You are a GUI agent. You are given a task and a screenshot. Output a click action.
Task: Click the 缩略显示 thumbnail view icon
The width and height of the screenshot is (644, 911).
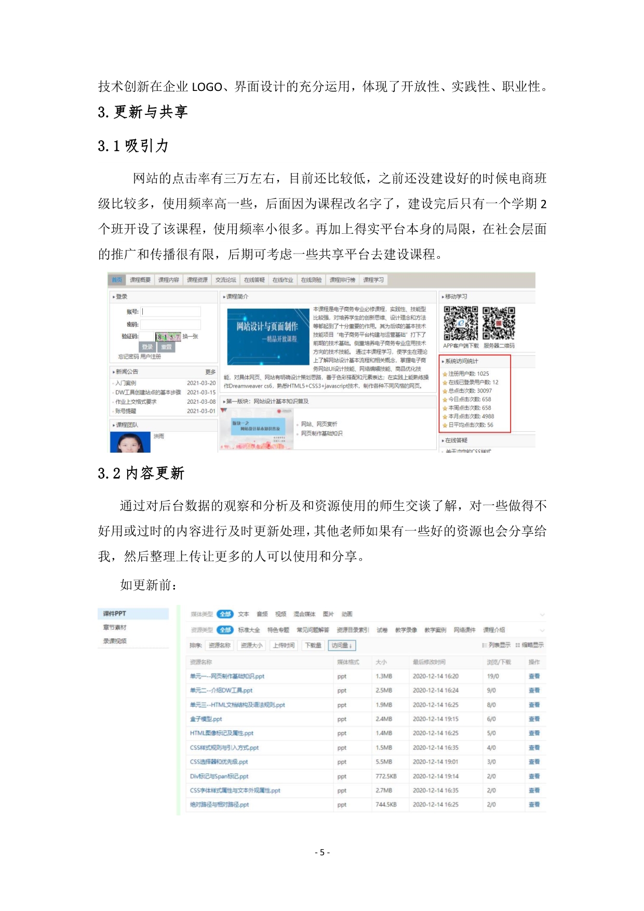pos(518,645)
